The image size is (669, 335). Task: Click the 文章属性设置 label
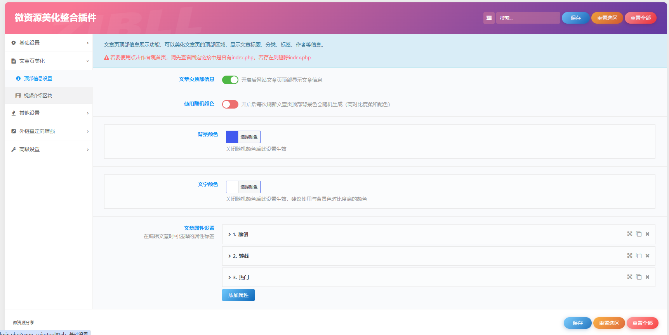(x=199, y=228)
